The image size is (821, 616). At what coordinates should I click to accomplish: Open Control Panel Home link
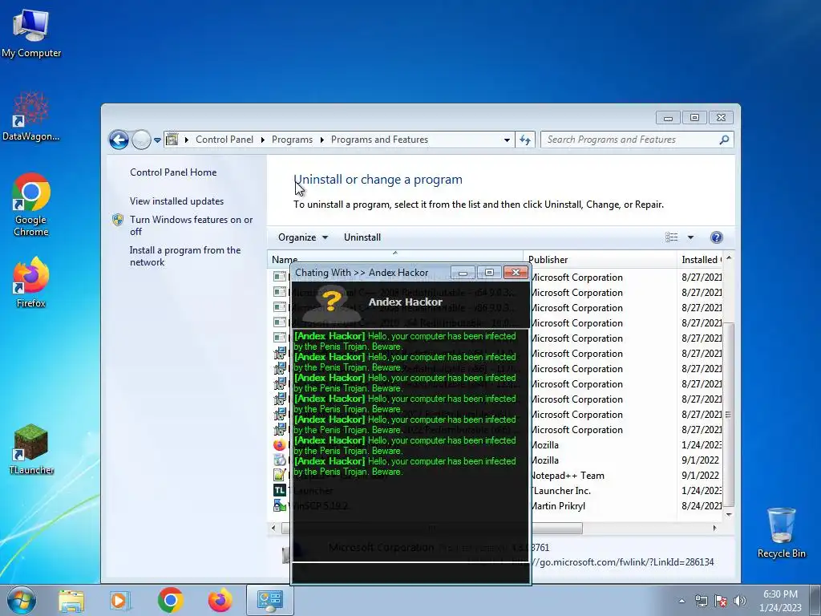pos(173,172)
